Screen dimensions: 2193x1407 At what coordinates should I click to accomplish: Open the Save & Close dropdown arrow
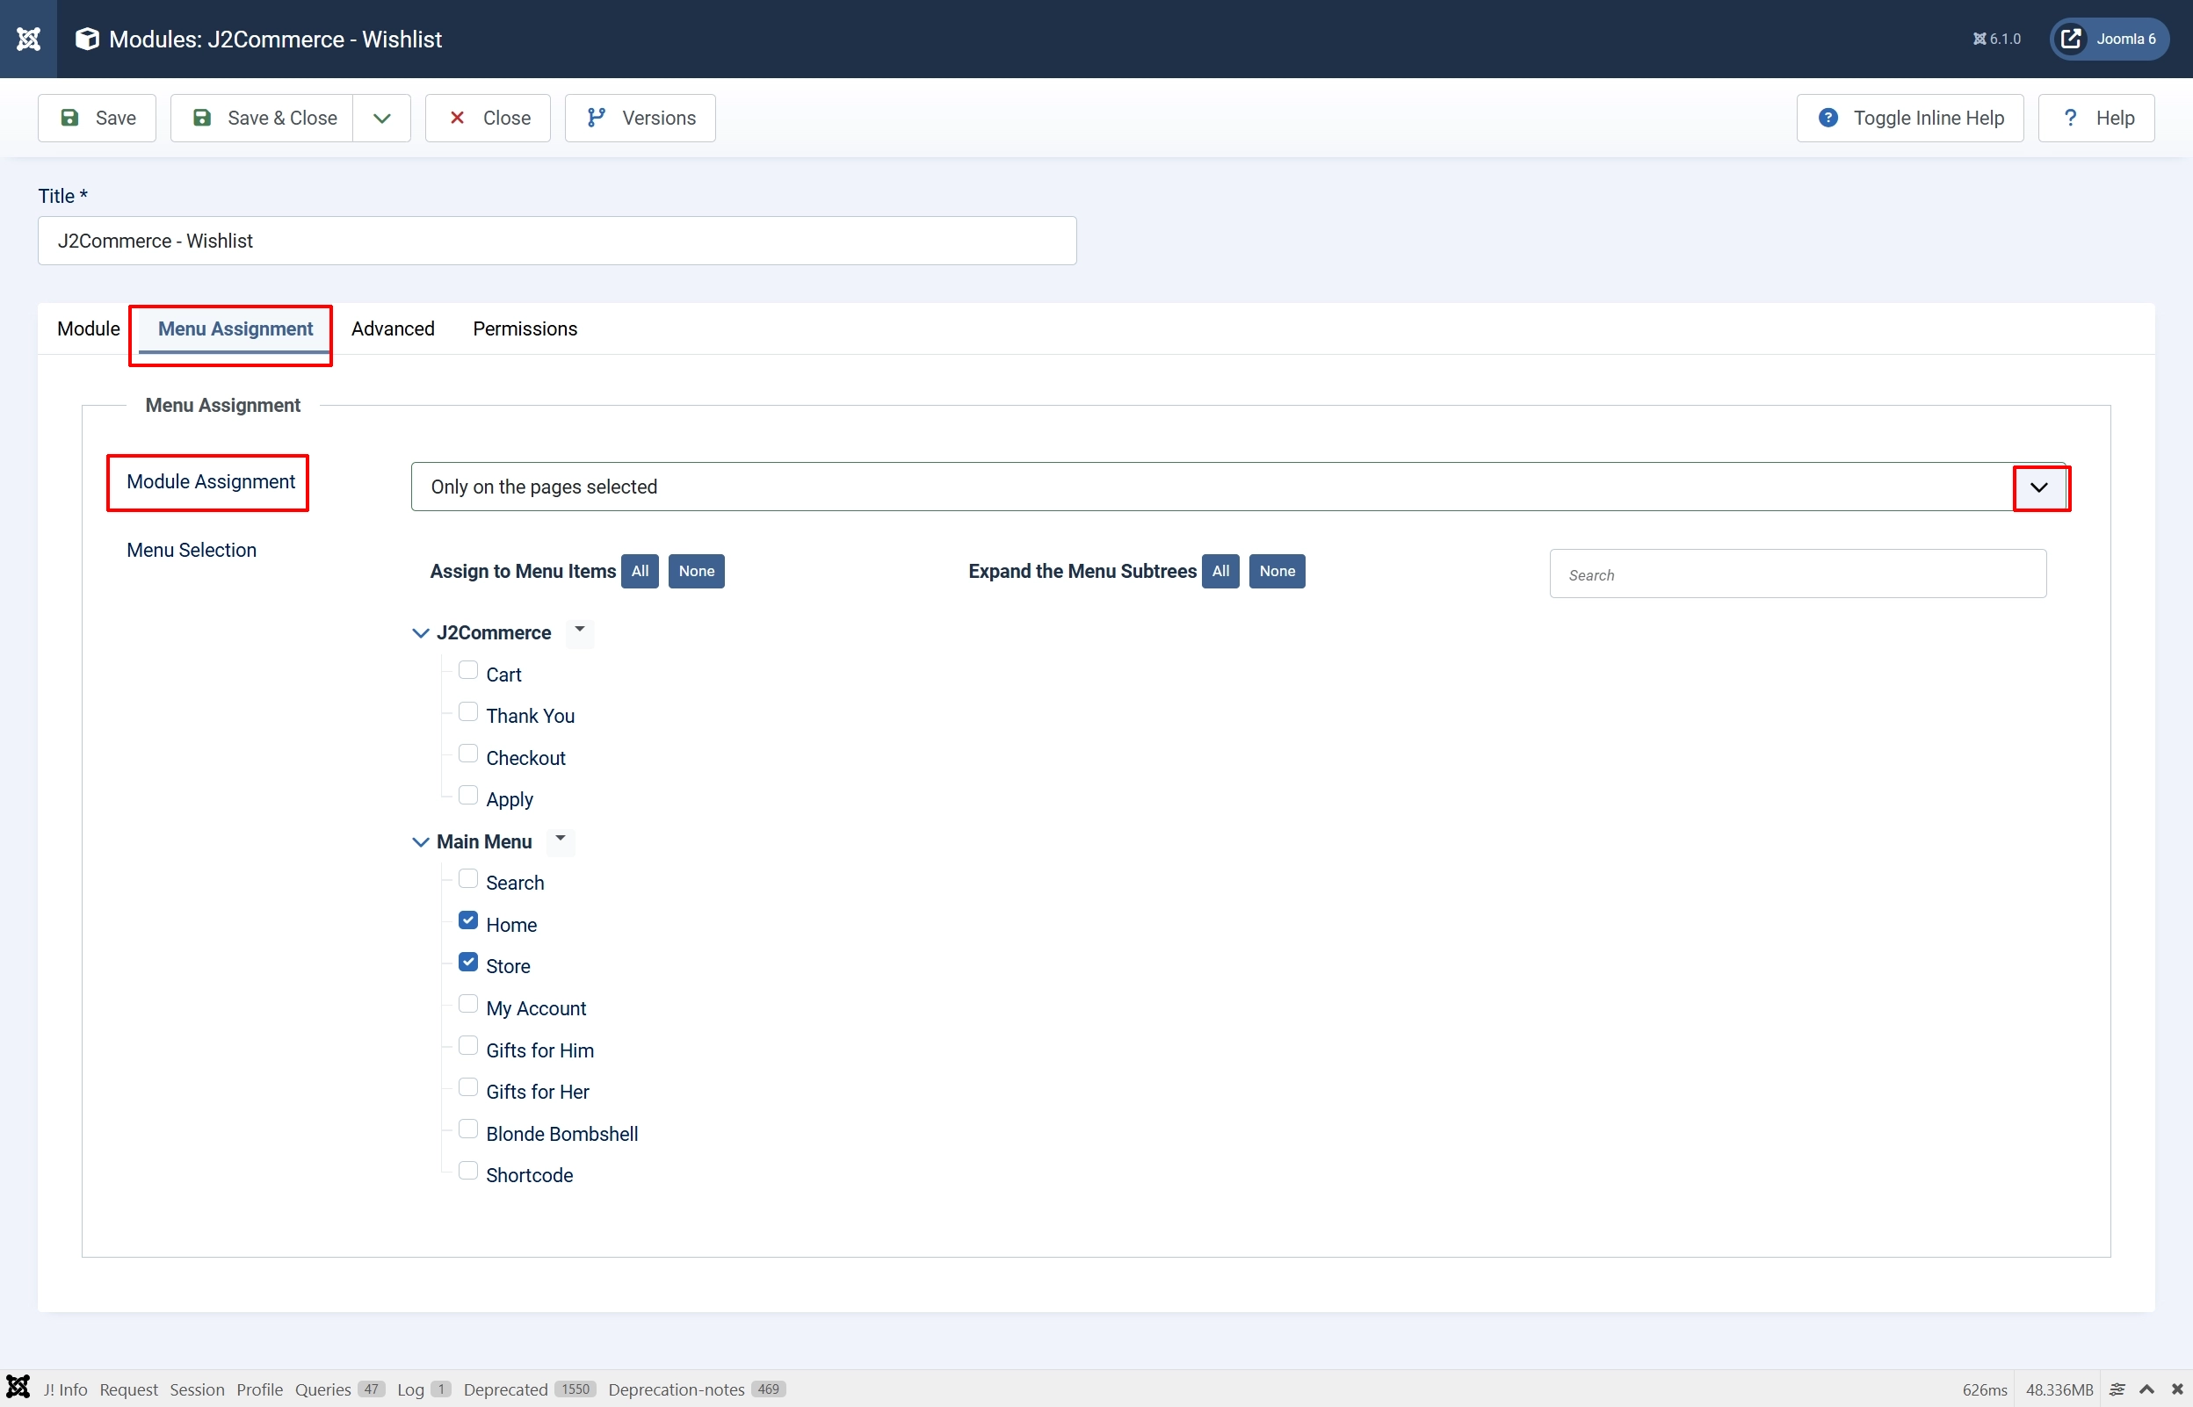pos(382,118)
